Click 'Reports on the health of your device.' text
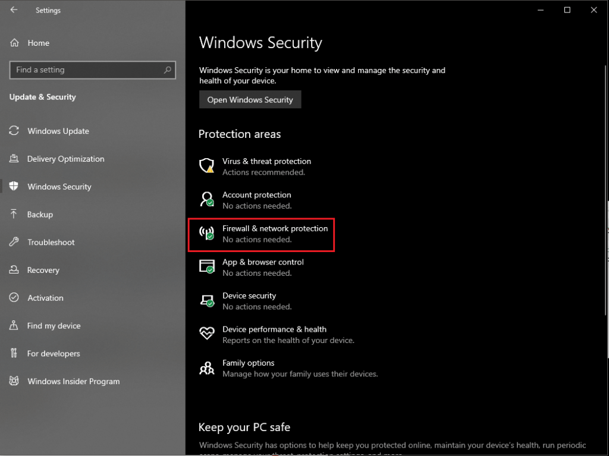609x456 pixels. pos(288,340)
